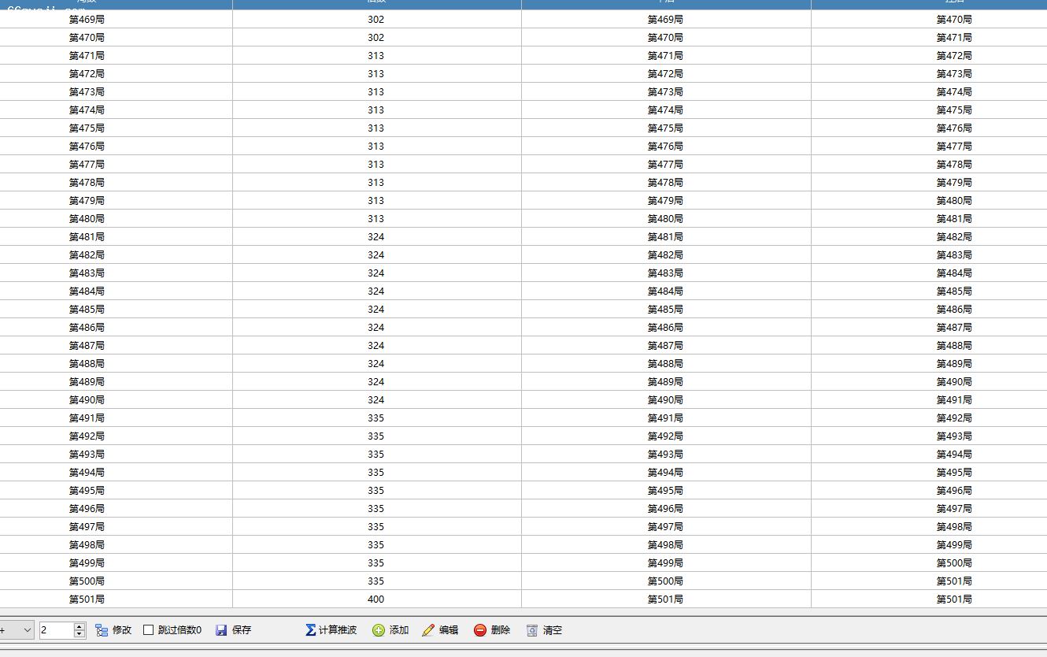Click the 修改 (modify) tree icon button

pyautogui.click(x=113, y=630)
